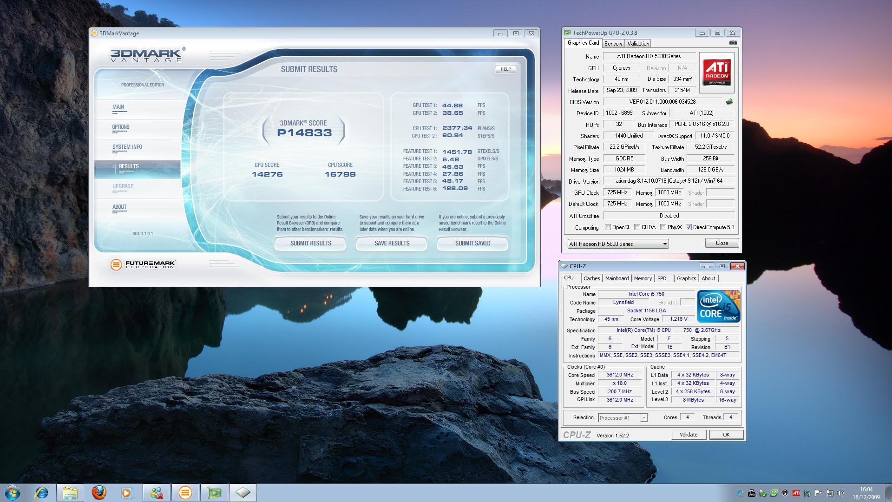Click the 3DMarkVantage title bar icon
This screenshot has height=502, width=892.
[x=94, y=33]
